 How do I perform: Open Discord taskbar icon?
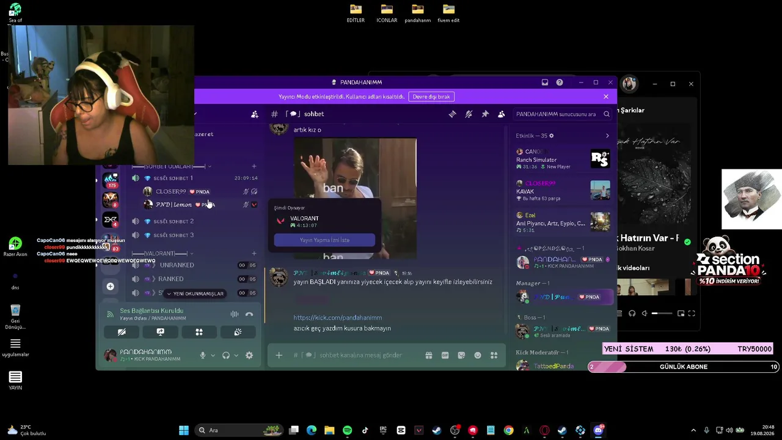(x=598, y=430)
